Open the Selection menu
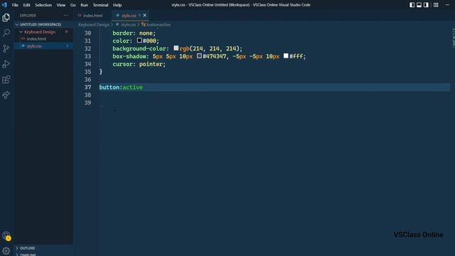This screenshot has height=256, width=455. click(x=43, y=5)
